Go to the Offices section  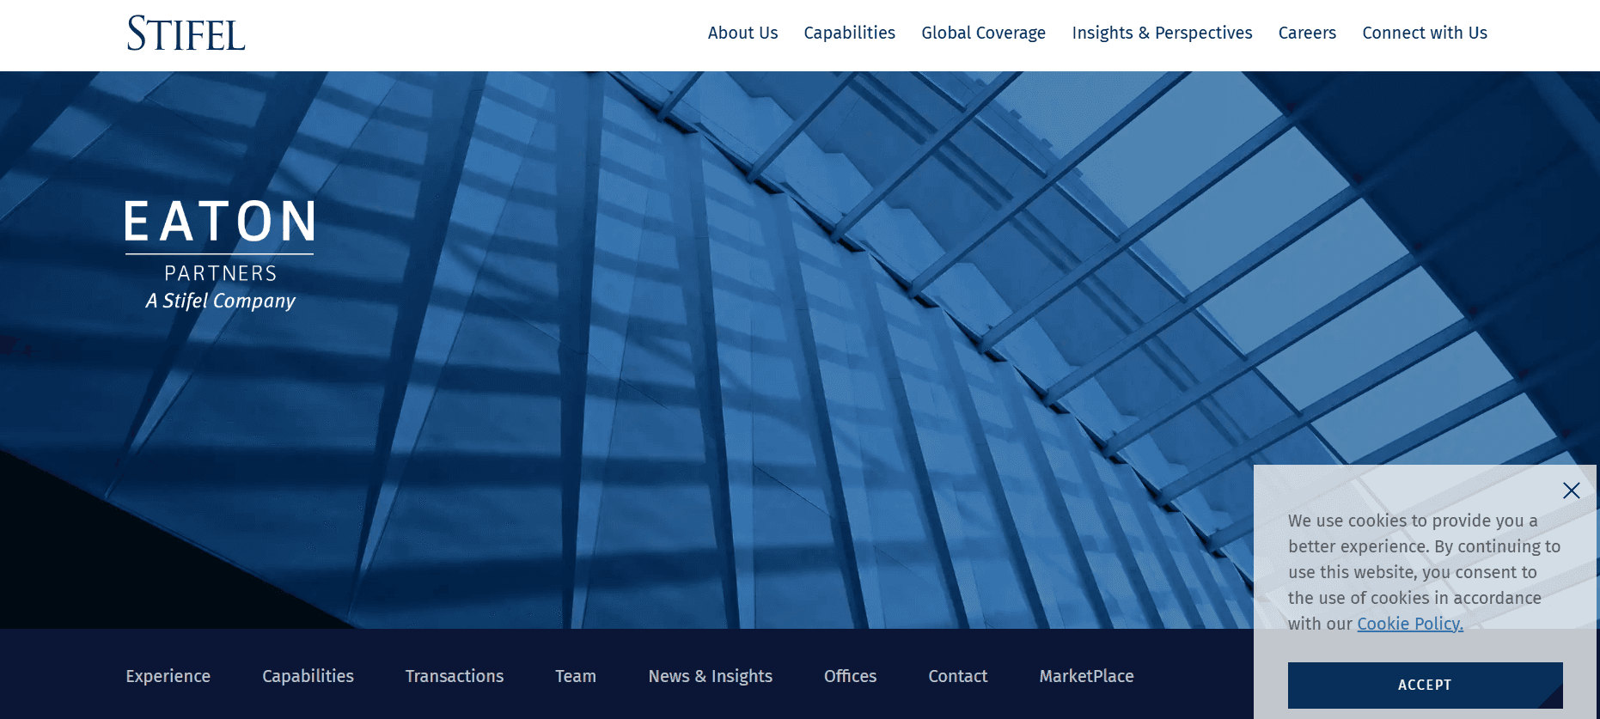coord(850,676)
